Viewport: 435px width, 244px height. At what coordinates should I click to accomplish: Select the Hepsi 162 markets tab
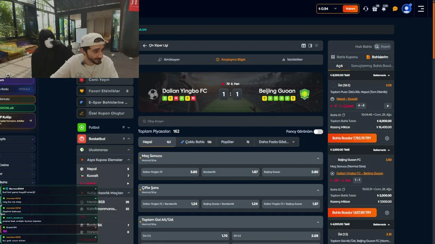(157, 142)
